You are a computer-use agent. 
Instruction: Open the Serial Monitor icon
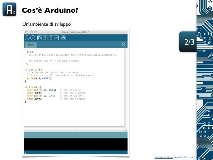pos(63,38)
